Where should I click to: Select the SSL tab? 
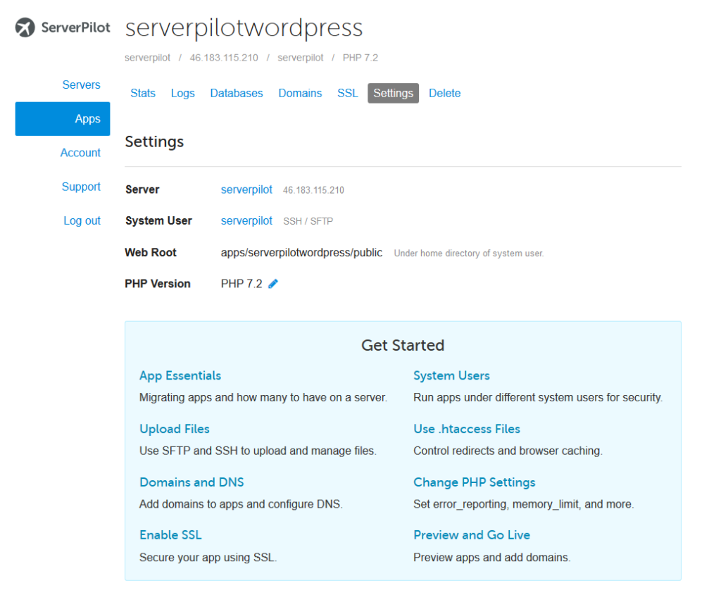[x=347, y=94]
